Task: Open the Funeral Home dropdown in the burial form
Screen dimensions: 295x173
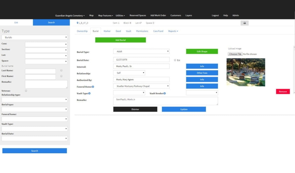Action: pyautogui.click(x=141, y=86)
